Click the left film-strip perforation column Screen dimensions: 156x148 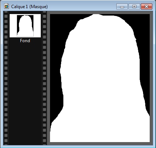pyautogui.click(x=6, y=78)
